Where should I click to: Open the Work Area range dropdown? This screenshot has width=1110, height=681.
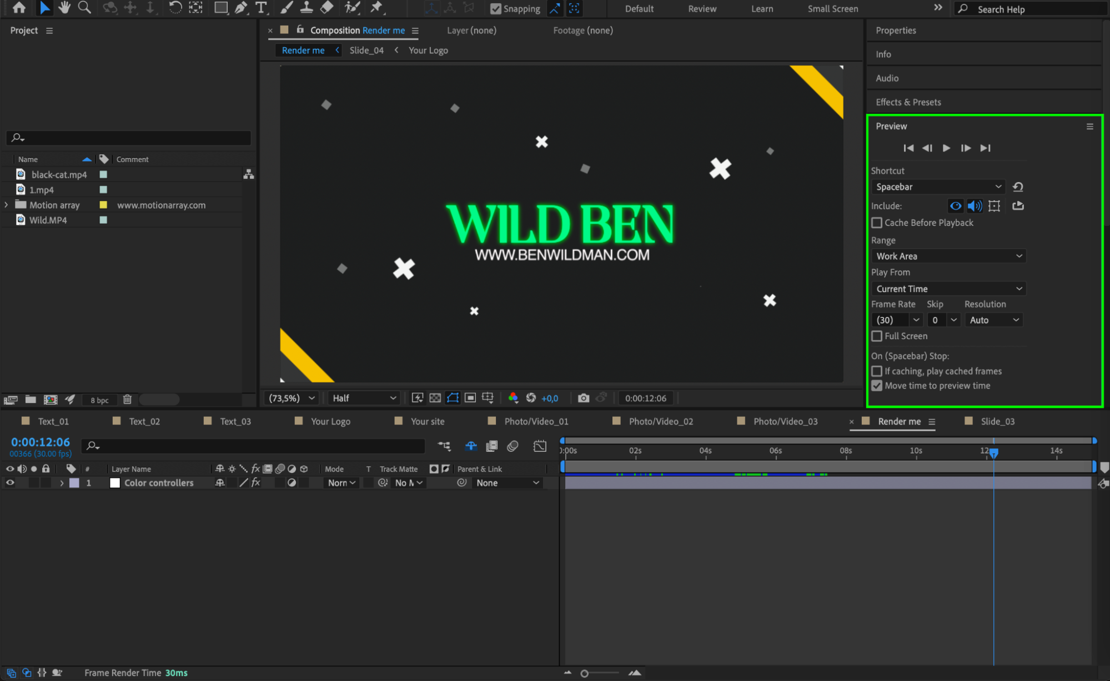coord(948,256)
